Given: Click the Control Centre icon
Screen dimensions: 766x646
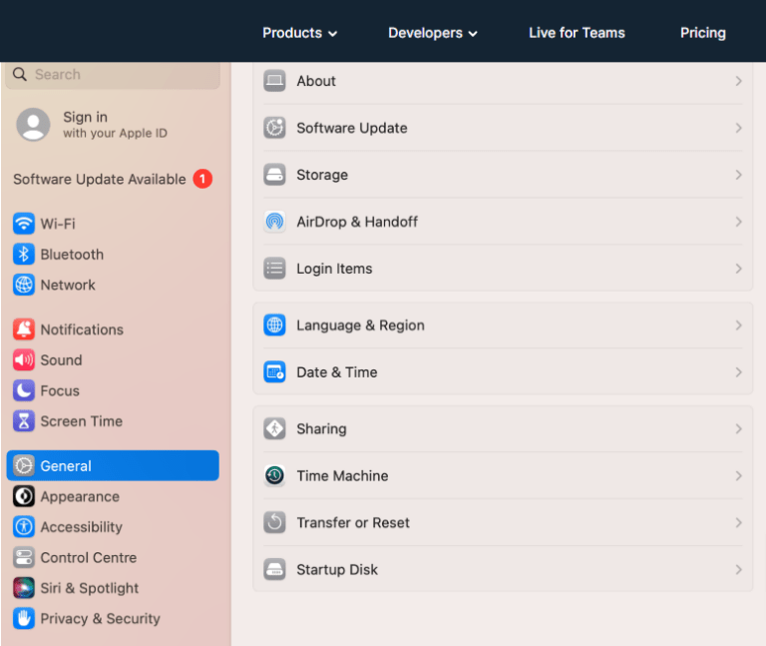Looking at the screenshot, I should point(24,557).
